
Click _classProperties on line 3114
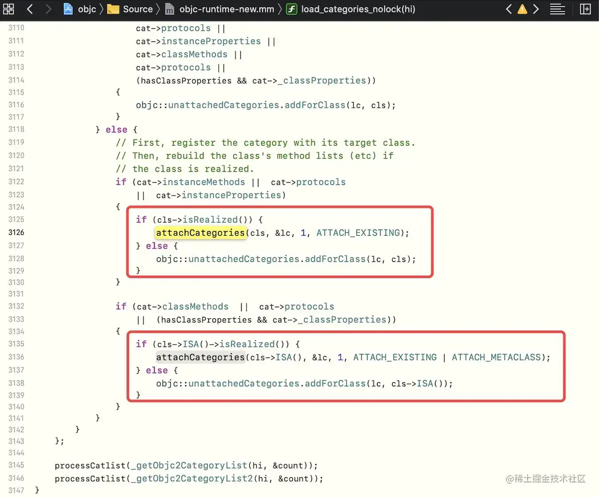[322, 80]
